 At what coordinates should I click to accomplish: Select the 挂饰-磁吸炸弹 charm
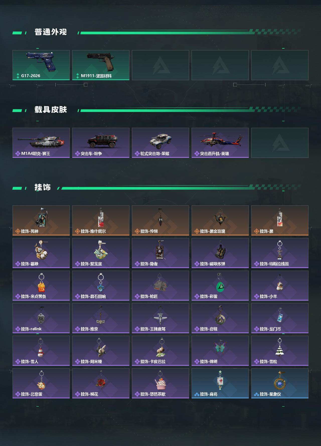click(x=220, y=253)
